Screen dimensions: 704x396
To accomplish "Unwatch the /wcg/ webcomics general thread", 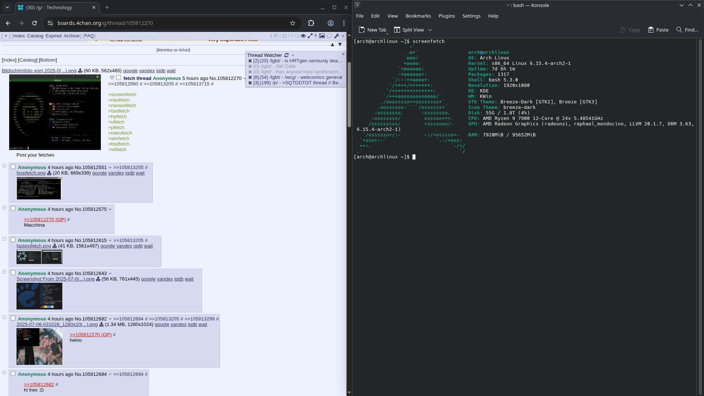I will (250, 77).
